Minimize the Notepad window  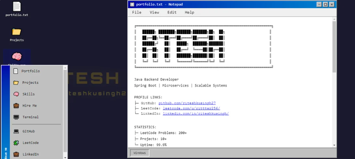coord(319,4)
